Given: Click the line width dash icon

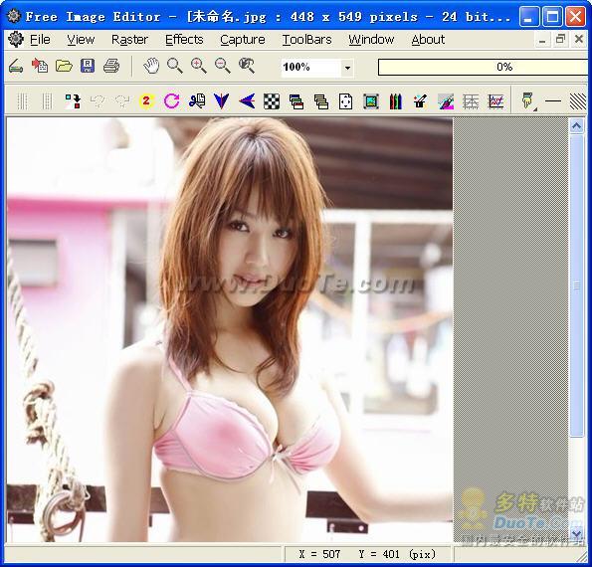Looking at the screenshot, I should (553, 101).
